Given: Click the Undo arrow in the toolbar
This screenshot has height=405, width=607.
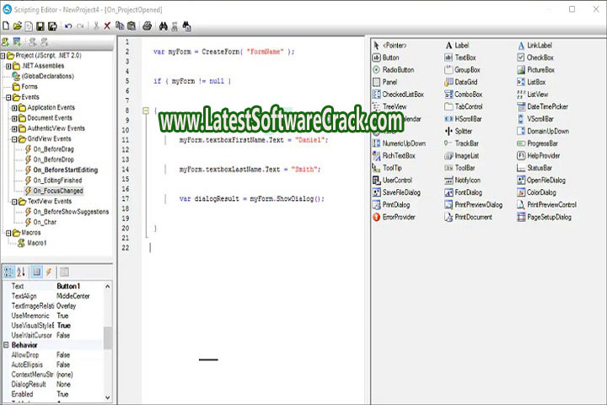Looking at the screenshot, I should tap(67, 26).
